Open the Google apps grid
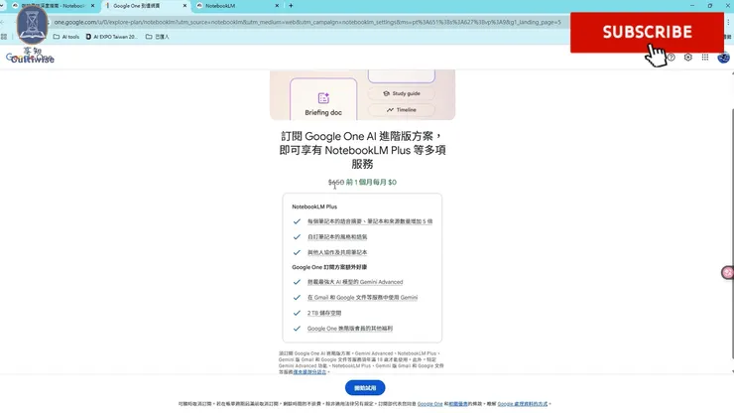Screen dimensions: 734x413 (x=705, y=58)
